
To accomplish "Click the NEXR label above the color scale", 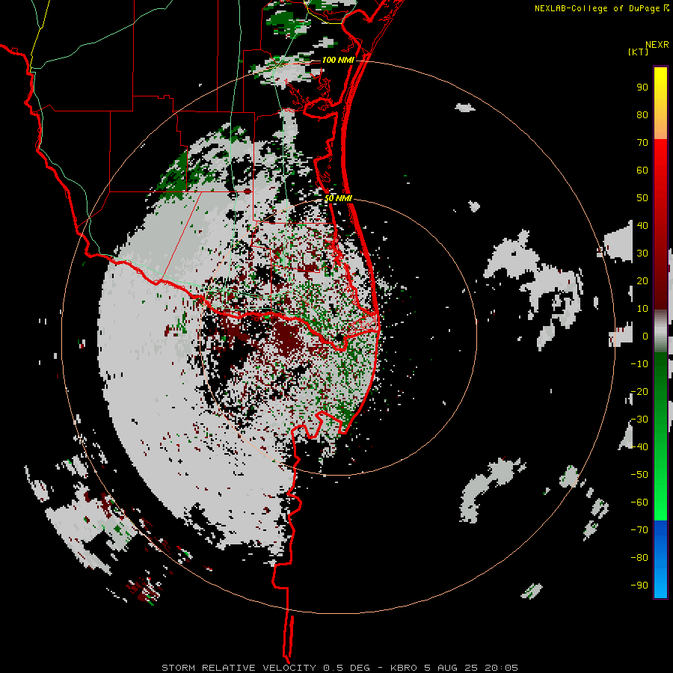I will pyautogui.click(x=657, y=45).
